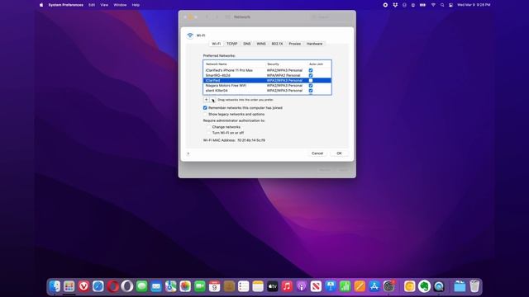
Task: Open Numbers app in the Dock
Action: click(x=345, y=286)
